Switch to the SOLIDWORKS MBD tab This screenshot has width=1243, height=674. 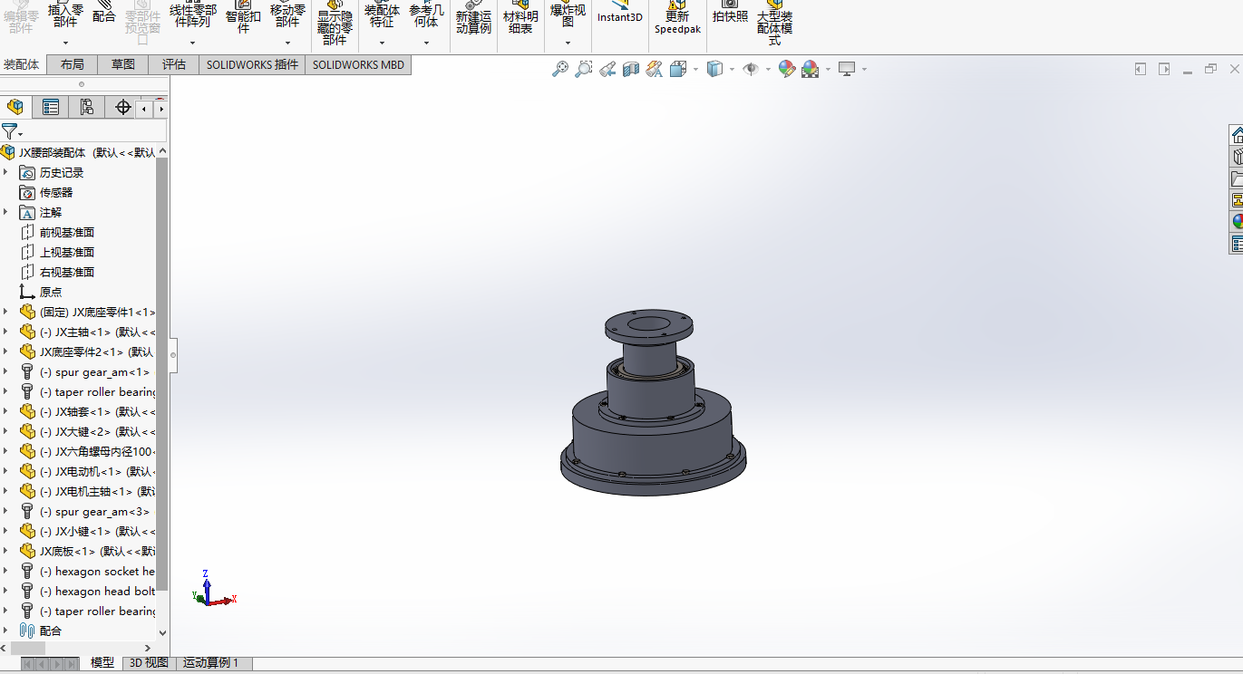(x=357, y=64)
